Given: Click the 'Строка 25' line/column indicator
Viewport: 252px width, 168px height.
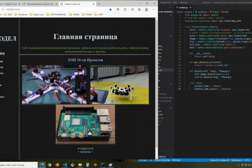Looking at the screenshot, I should pos(219,160).
